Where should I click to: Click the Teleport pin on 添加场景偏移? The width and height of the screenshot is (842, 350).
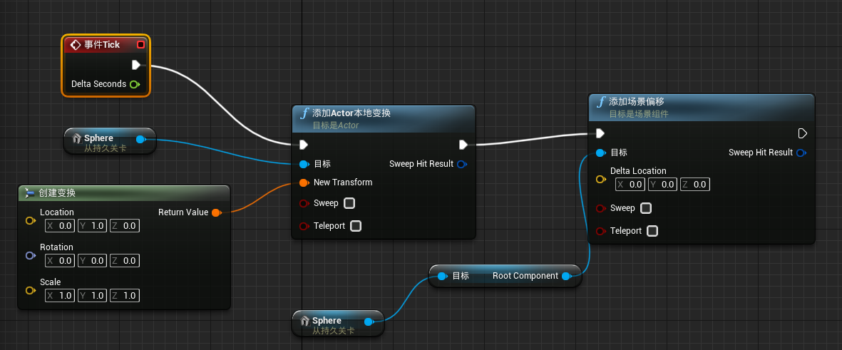(x=601, y=232)
